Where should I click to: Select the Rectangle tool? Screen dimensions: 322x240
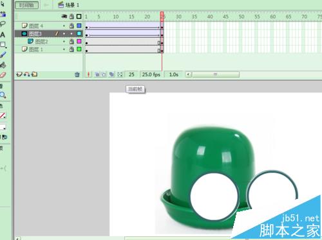(x=3, y=45)
